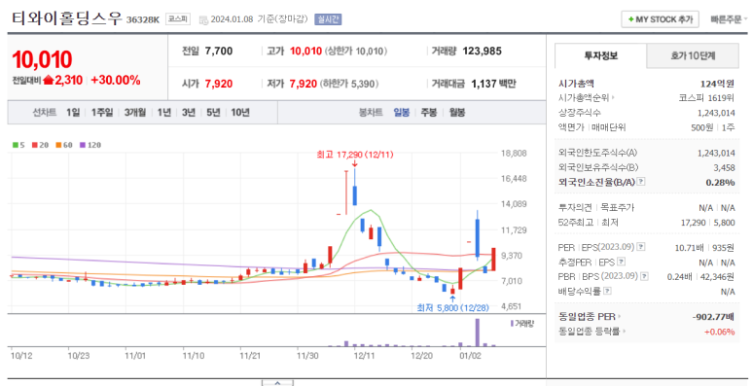The image size is (752, 386).
Task: Click the 동일업종 PER value -902.77배
Action: pos(714,316)
